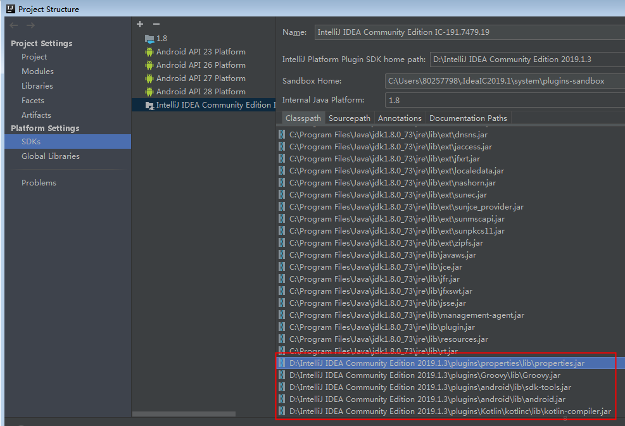
Task: Open Artifacts settings page
Action: tap(36, 115)
